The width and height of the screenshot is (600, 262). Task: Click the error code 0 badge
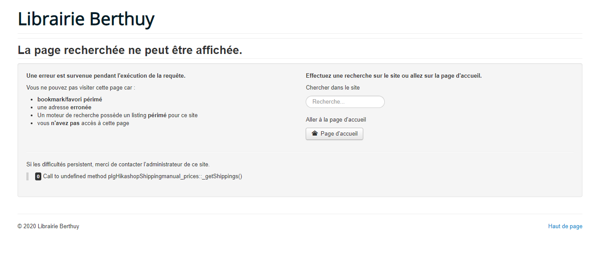[x=38, y=176]
